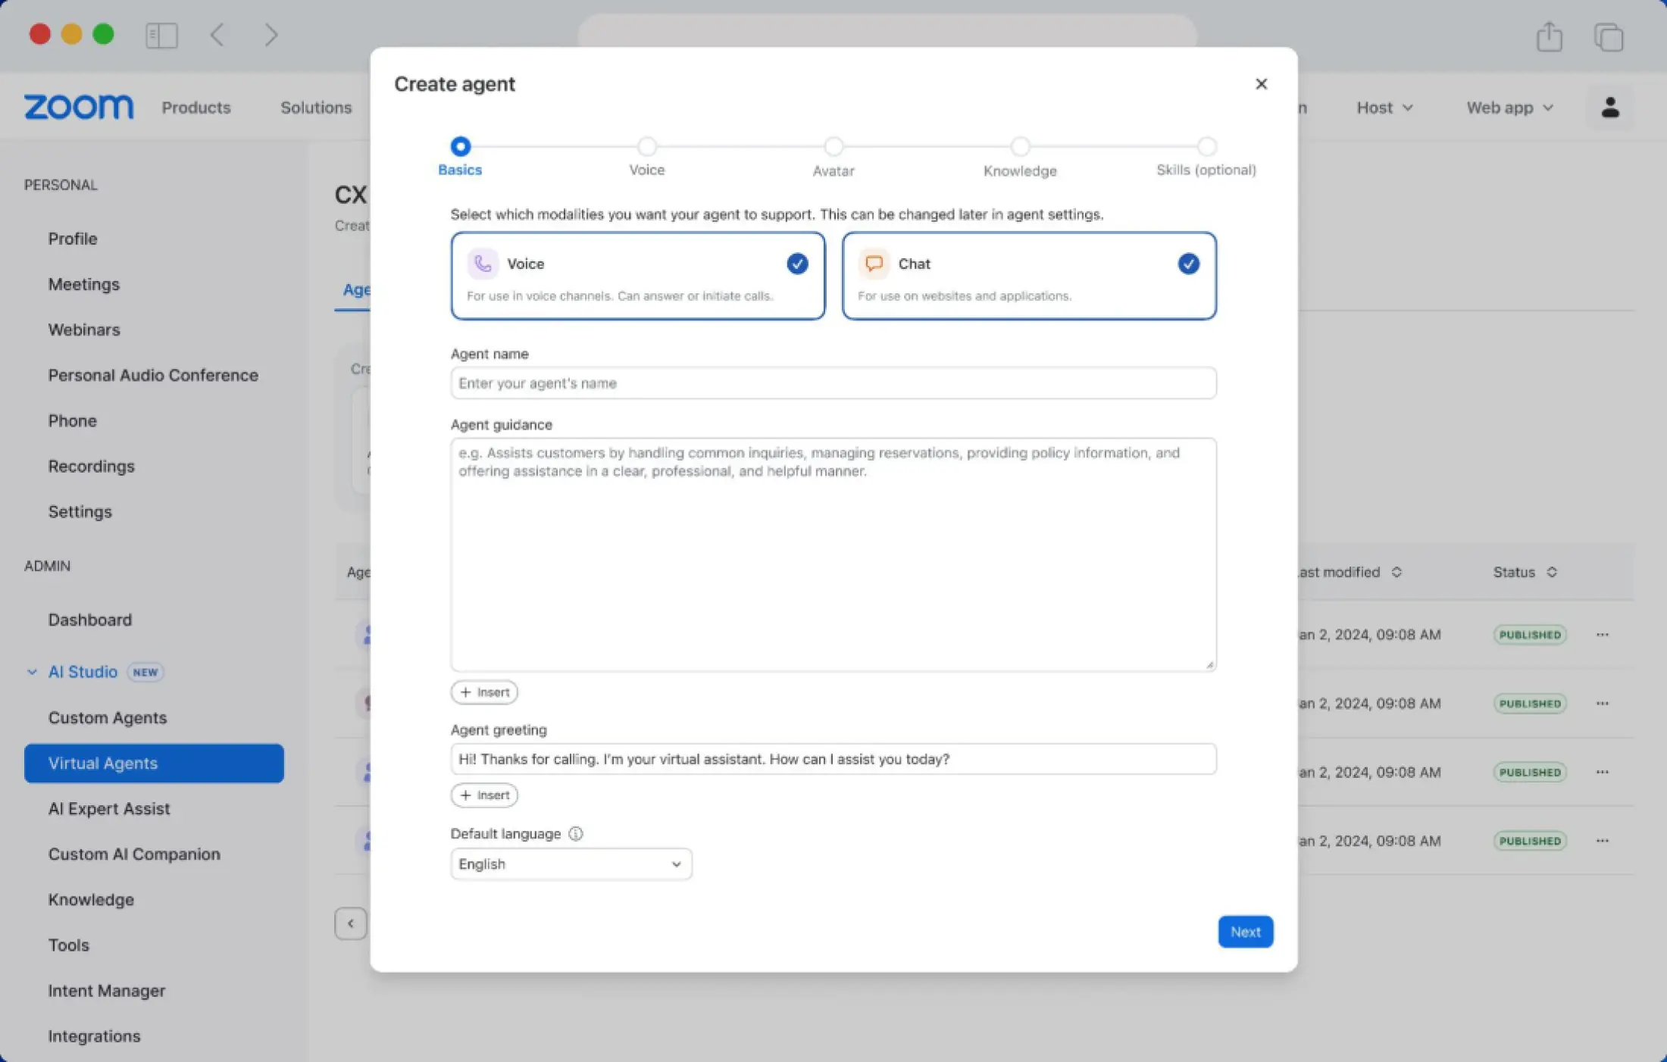Grab the Agent guidance resize handle
The width and height of the screenshot is (1667, 1062).
click(1209, 664)
